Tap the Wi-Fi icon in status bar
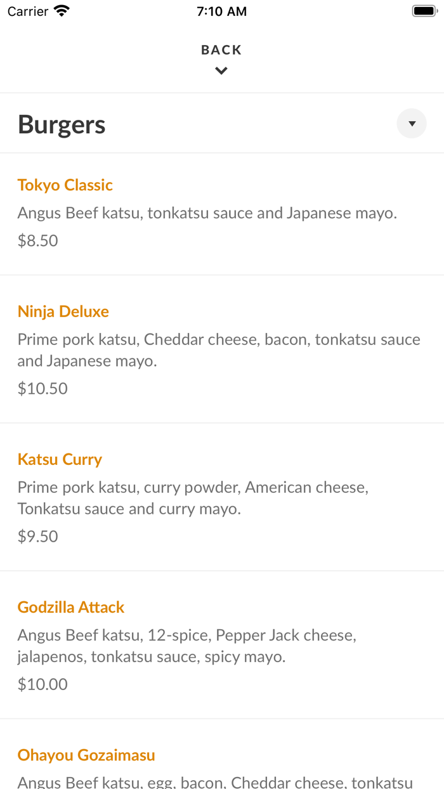Image resolution: width=444 pixels, height=789 pixels. (61, 10)
